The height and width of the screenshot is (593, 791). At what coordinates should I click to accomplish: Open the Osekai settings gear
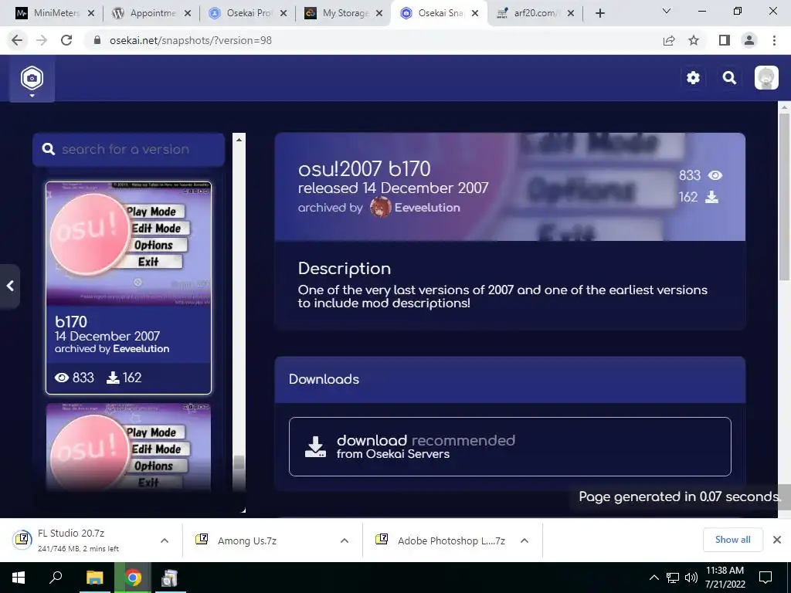tap(693, 78)
